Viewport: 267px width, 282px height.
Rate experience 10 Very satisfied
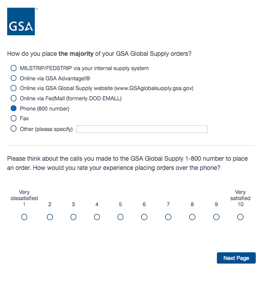240,217
